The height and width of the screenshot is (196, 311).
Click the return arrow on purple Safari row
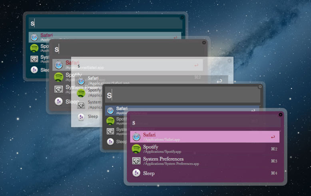(273, 137)
